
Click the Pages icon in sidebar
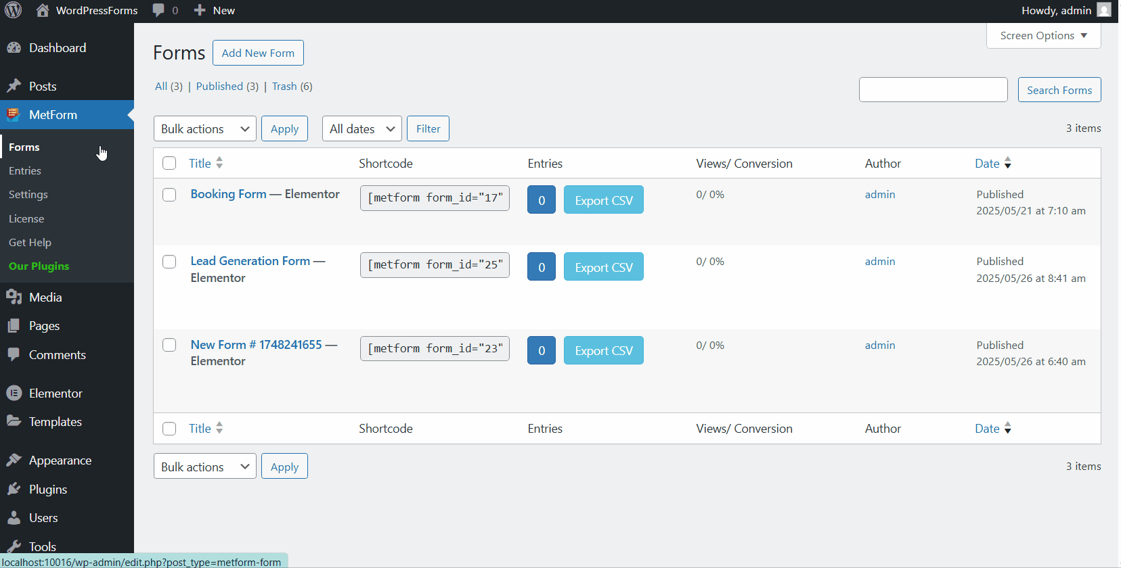pos(14,325)
